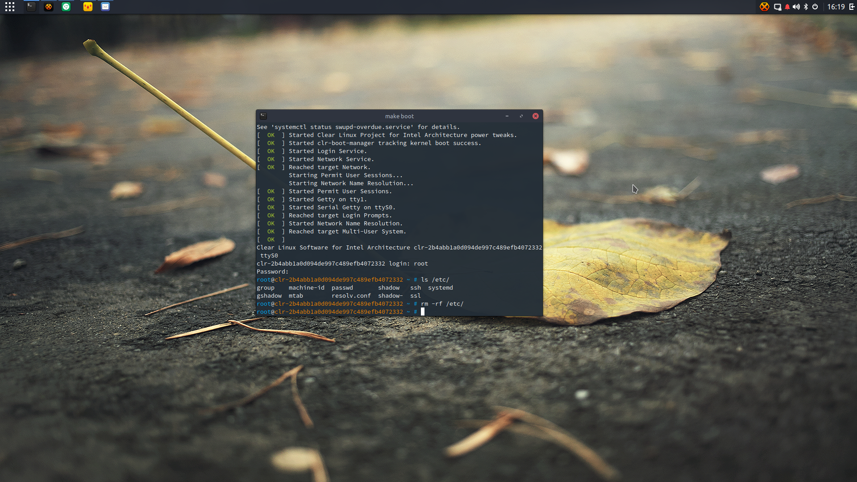Viewport: 857px width, 482px height.
Task: Click the 'make boot' window title
Action: tap(399, 116)
